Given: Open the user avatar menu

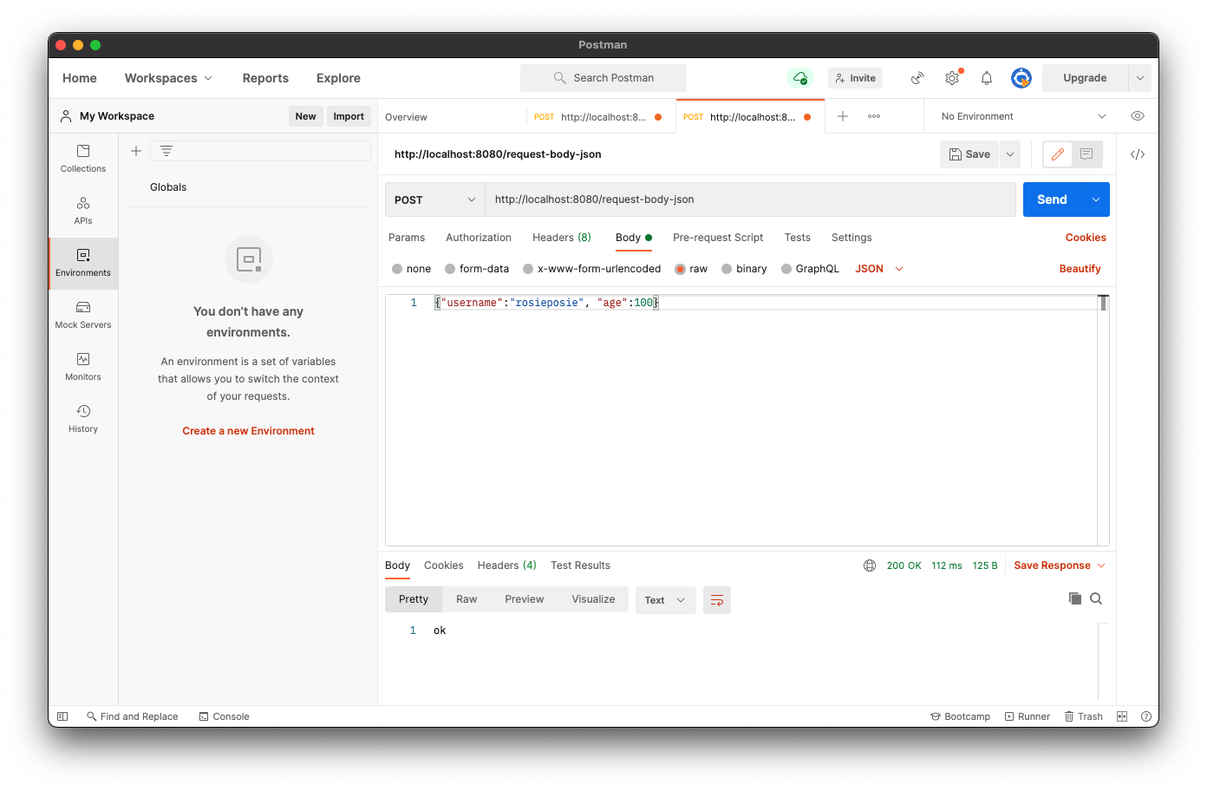Looking at the screenshot, I should (x=1021, y=78).
